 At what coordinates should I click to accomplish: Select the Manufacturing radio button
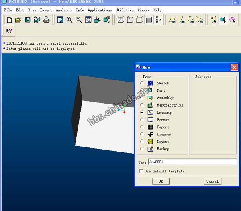point(142,105)
